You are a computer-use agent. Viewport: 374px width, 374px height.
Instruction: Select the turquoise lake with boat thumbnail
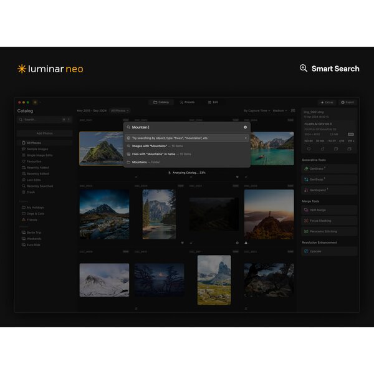(x=272, y=148)
